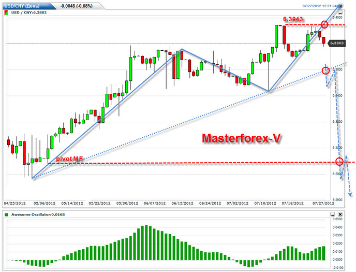Click the 0.0400 oscillator axis label
Image resolution: width=356 pixels, height=272 pixels.
(337, 227)
